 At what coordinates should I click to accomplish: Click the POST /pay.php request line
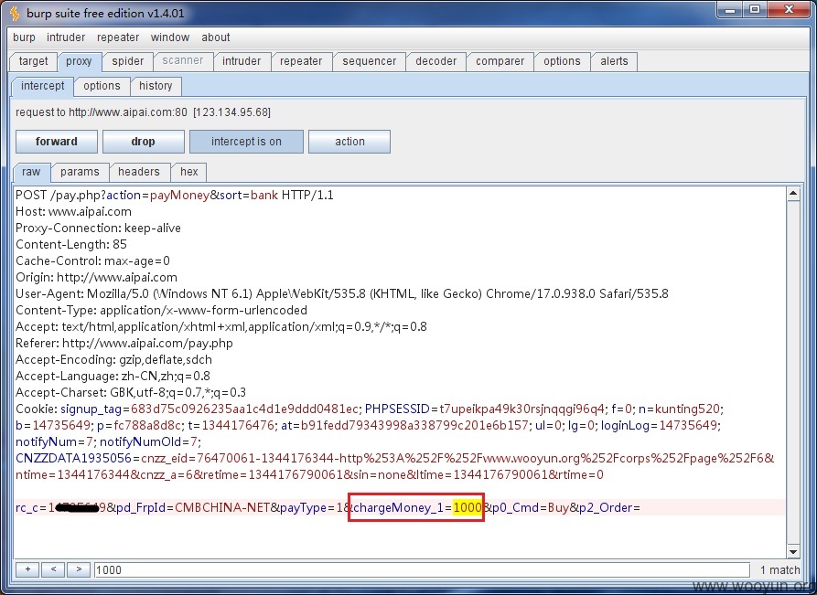coord(175,196)
